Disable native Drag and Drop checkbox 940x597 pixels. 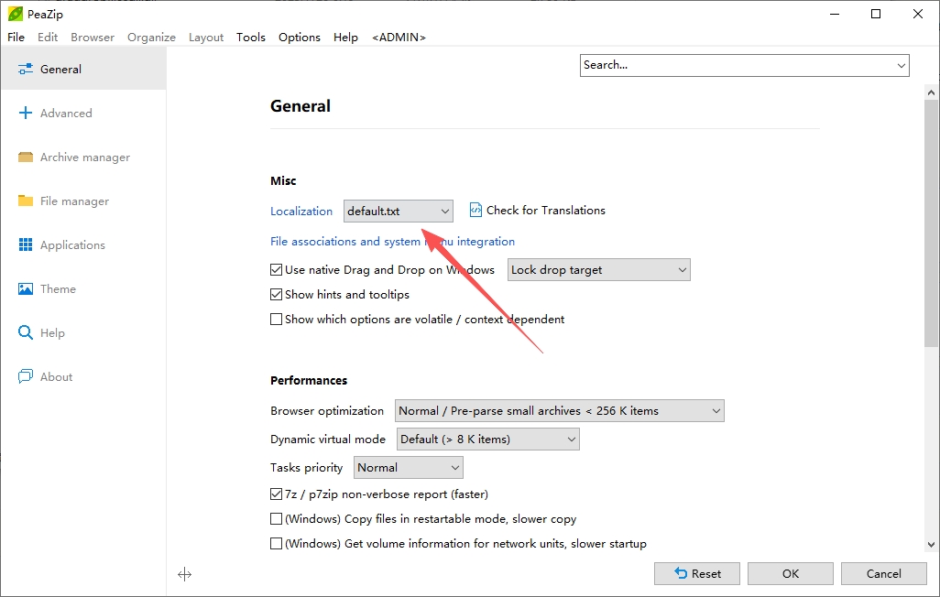point(276,270)
